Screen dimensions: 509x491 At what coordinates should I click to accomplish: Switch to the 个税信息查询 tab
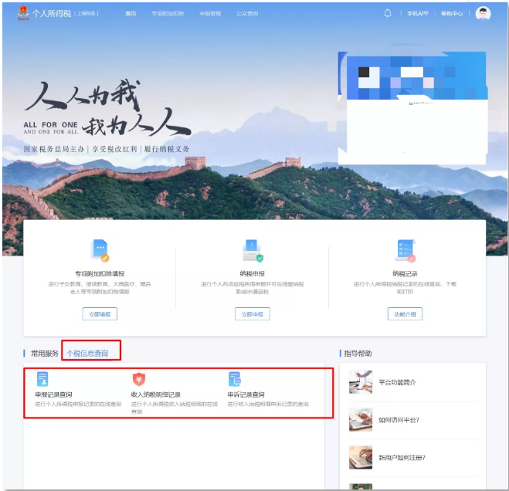(x=87, y=354)
